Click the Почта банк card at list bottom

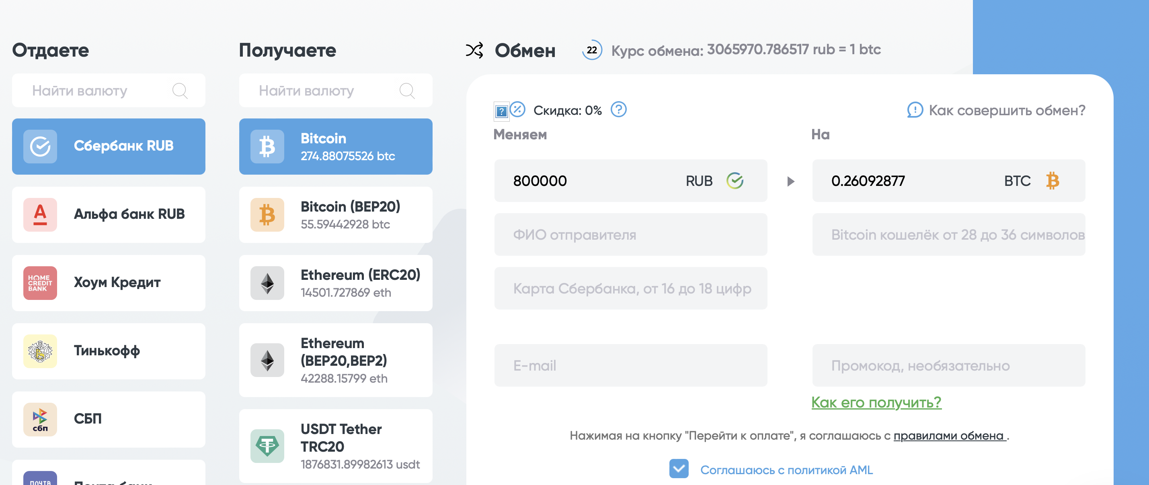pyautogui.click(x=109, y=473)
